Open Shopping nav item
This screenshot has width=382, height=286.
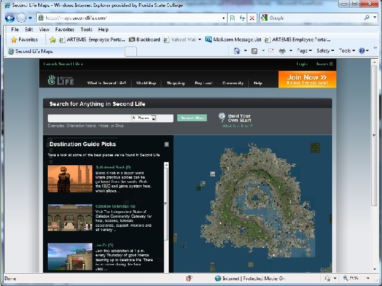pos(176,83)
